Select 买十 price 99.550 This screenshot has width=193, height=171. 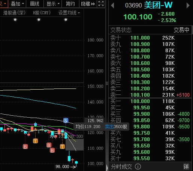tap(142, 158)
